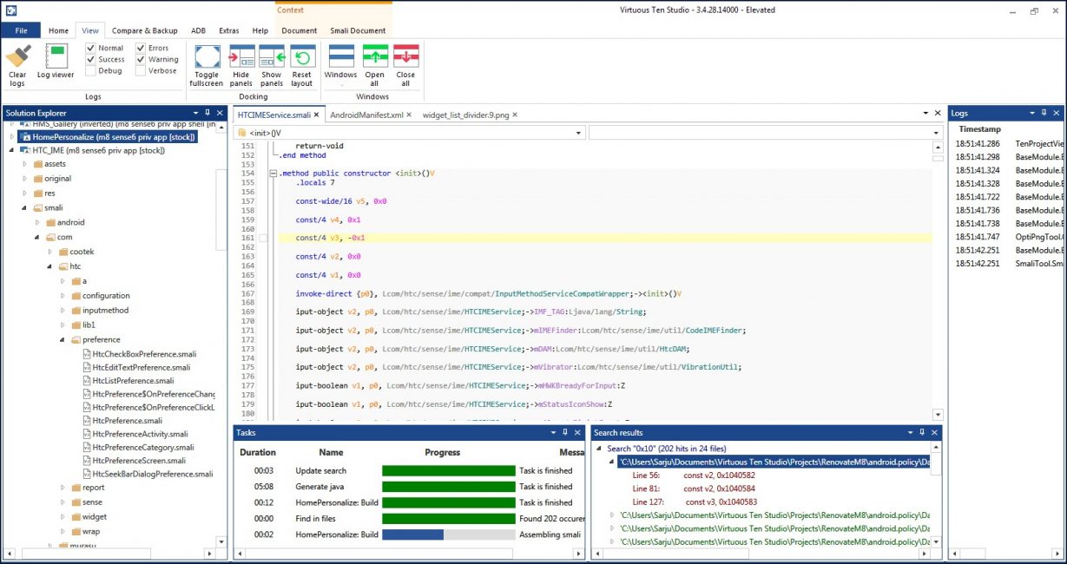The height and width of the screenshot is (564, 1067).
Task: Click the Show panels icon
Action: click(272, 56)
